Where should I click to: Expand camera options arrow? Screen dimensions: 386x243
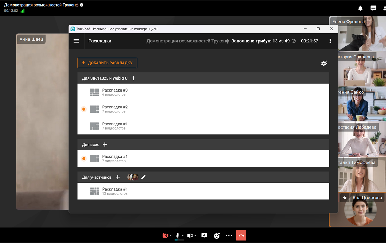tap(170, 236)
